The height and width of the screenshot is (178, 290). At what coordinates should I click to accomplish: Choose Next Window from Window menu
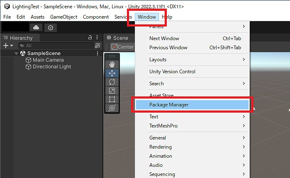[193, 38]
